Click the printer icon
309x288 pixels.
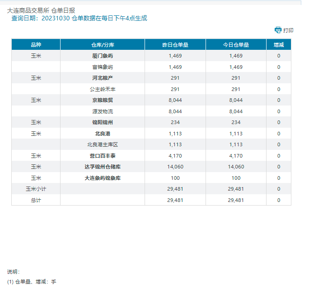coord(278,30)
